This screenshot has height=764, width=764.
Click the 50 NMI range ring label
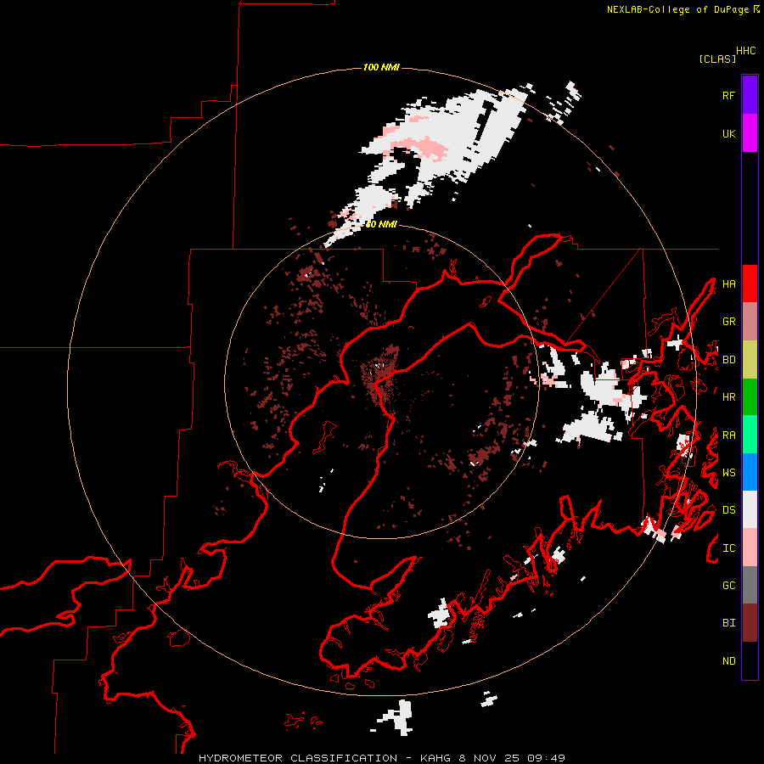click(381, 224)
